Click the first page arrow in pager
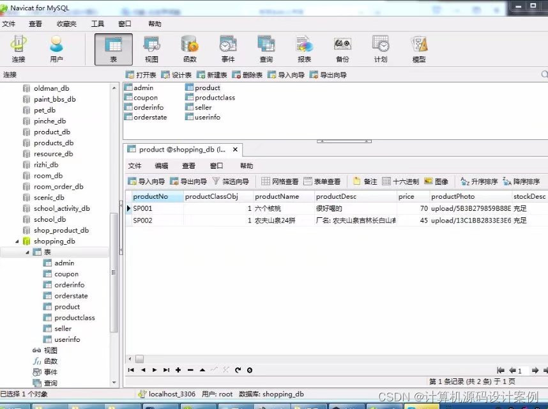The image size is (548, 409). coord(501,370)
